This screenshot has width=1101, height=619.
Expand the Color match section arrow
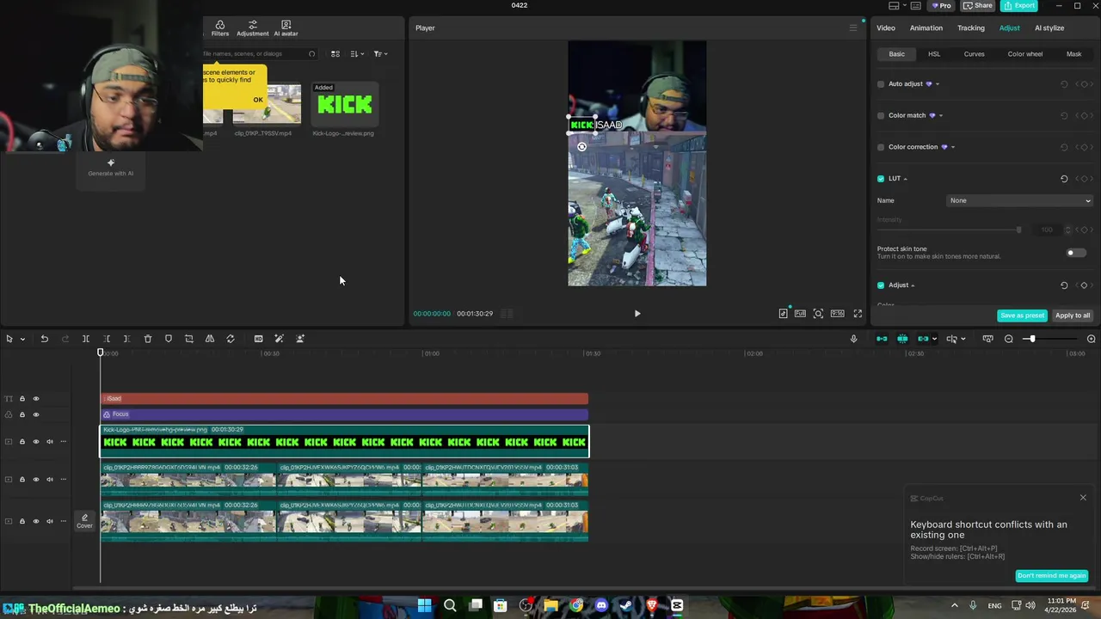coord(941,115)
